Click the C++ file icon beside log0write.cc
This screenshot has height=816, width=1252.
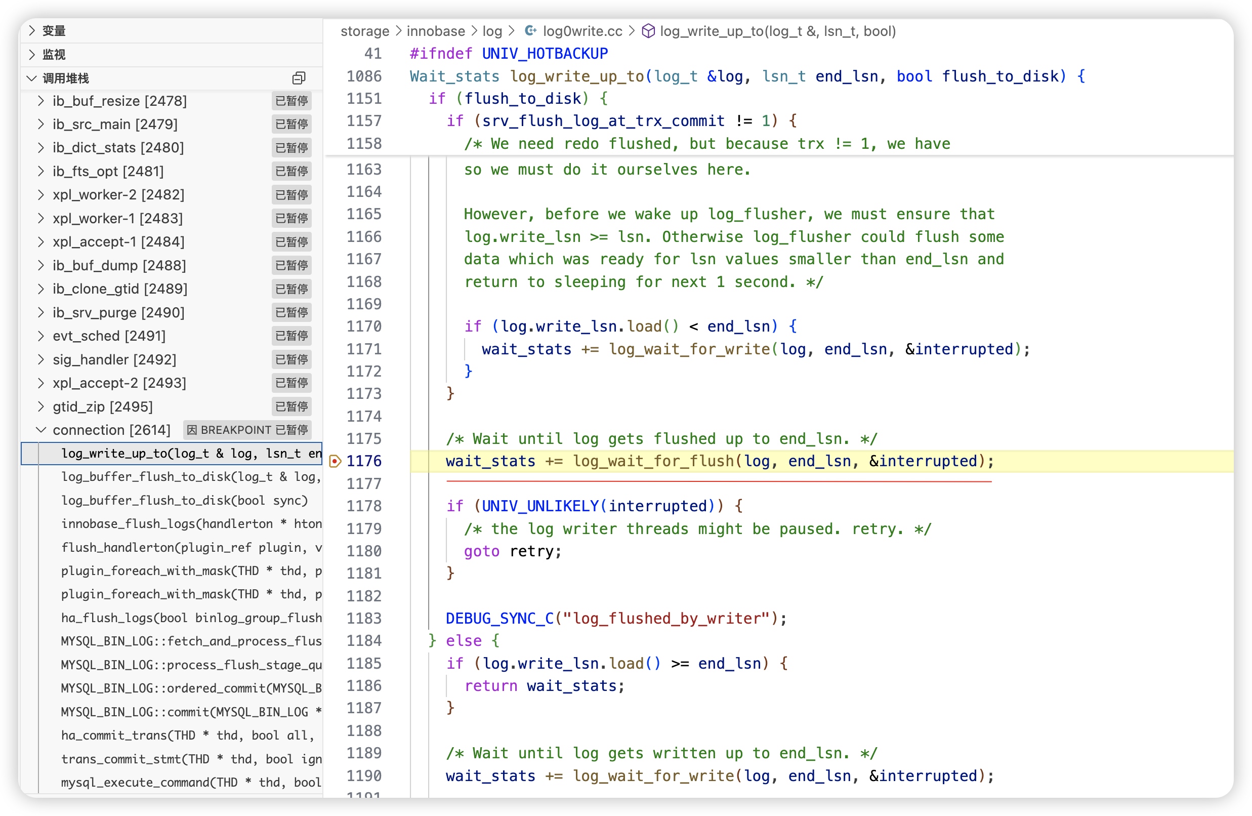(530, 31)
